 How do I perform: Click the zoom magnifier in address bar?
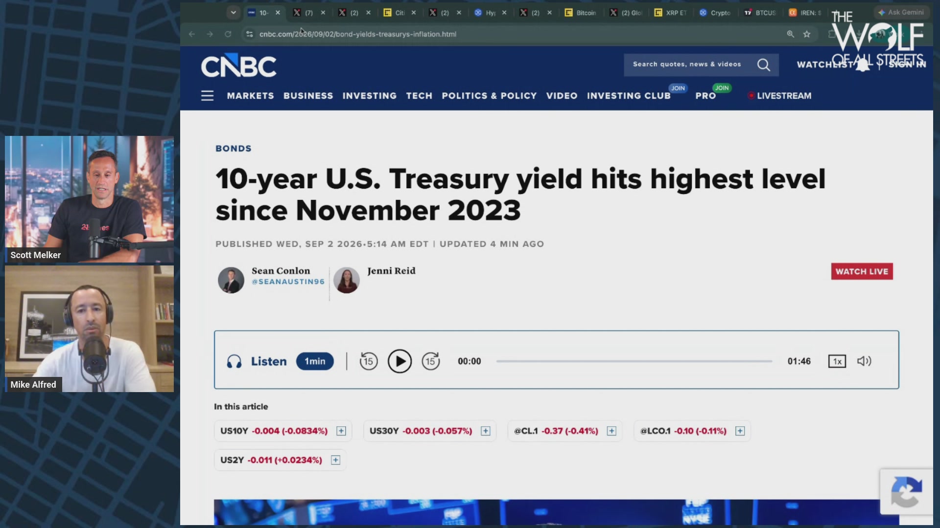point(790,34)
